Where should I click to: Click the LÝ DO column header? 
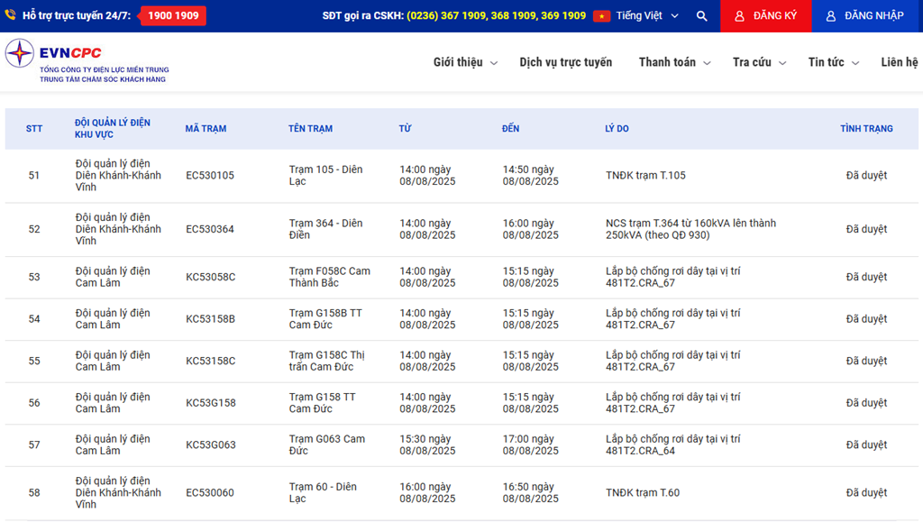click(617, 129)
